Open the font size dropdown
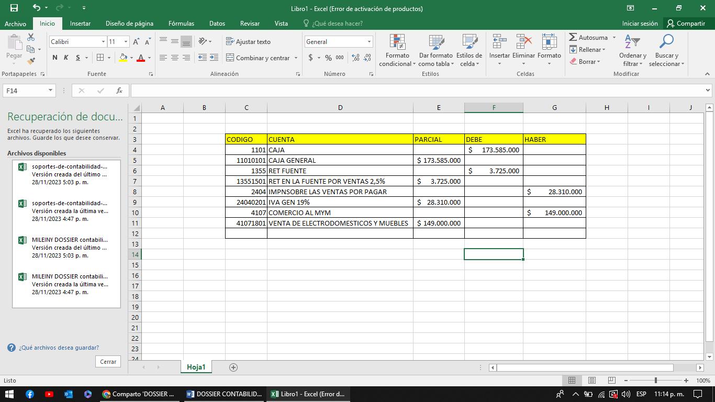The width and height of the screenshot is (715, 402). click(x=126, y=41)
